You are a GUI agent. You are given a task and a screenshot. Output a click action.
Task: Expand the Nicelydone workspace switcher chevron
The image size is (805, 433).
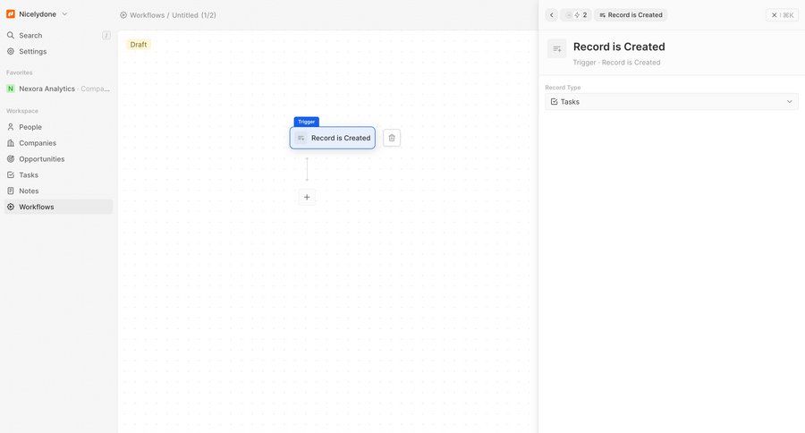click(x=64, y=14)
